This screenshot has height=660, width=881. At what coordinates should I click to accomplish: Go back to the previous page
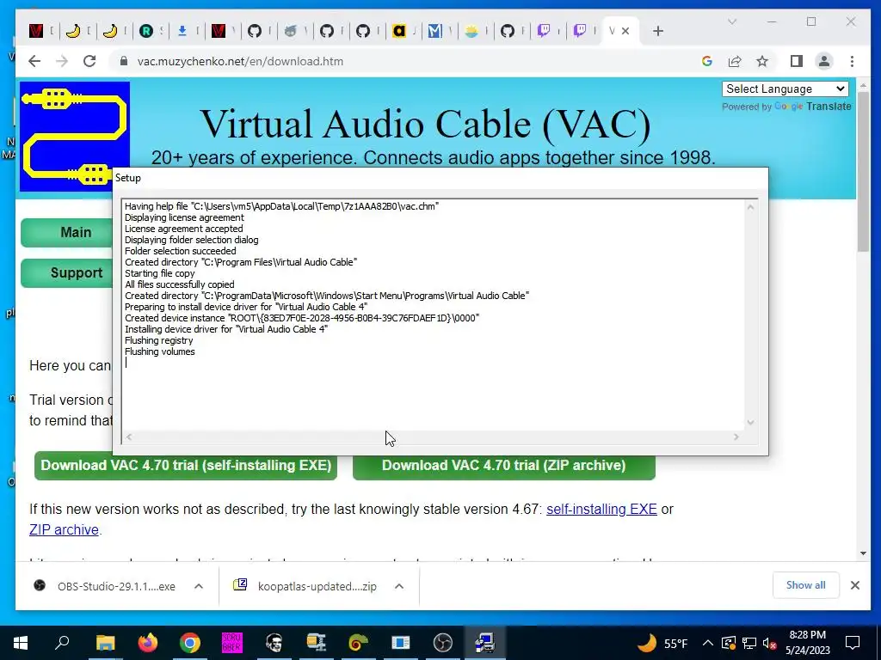34,61
